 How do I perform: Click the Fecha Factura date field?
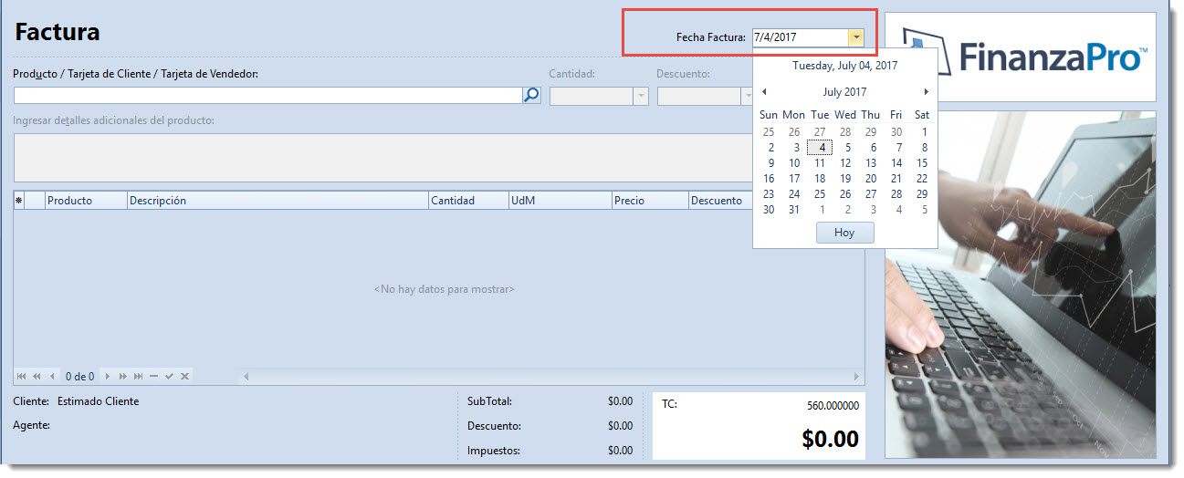tap(800, 37)
